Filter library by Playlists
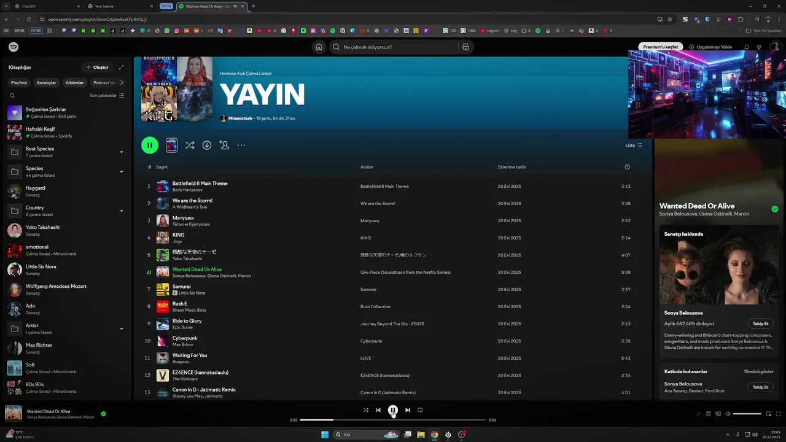786x442 pixels. [19, 82]
